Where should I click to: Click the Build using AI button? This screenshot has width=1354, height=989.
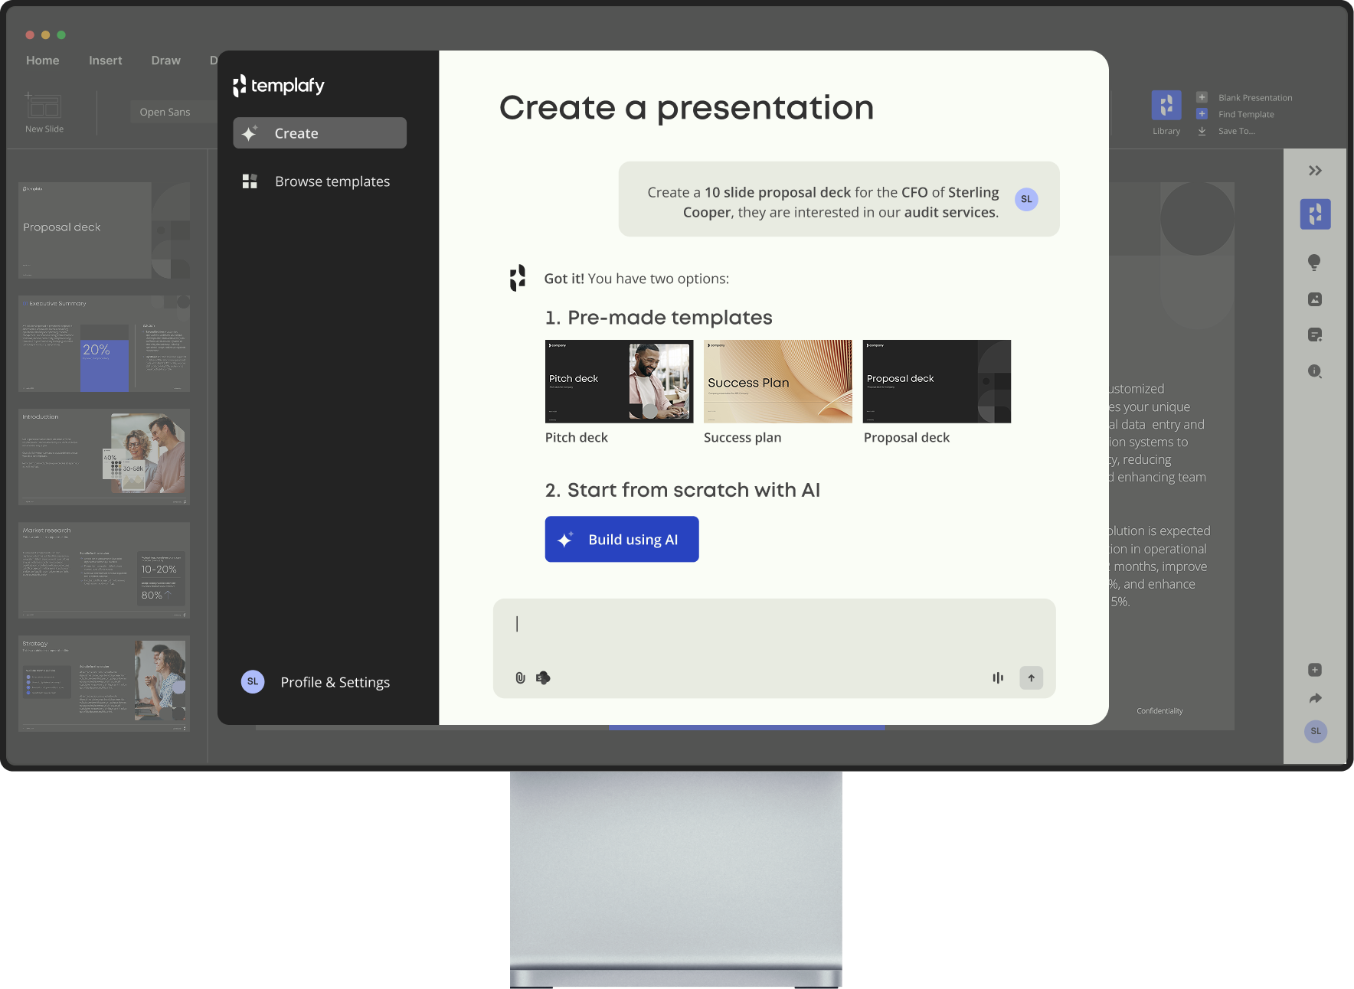pyautogui.click(x=622, y=539)
